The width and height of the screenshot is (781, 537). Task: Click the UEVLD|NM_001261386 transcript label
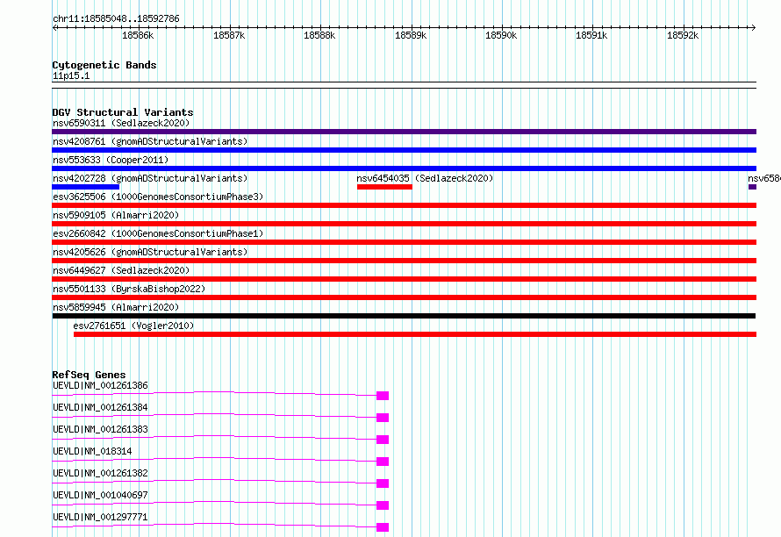coord(100,385)
